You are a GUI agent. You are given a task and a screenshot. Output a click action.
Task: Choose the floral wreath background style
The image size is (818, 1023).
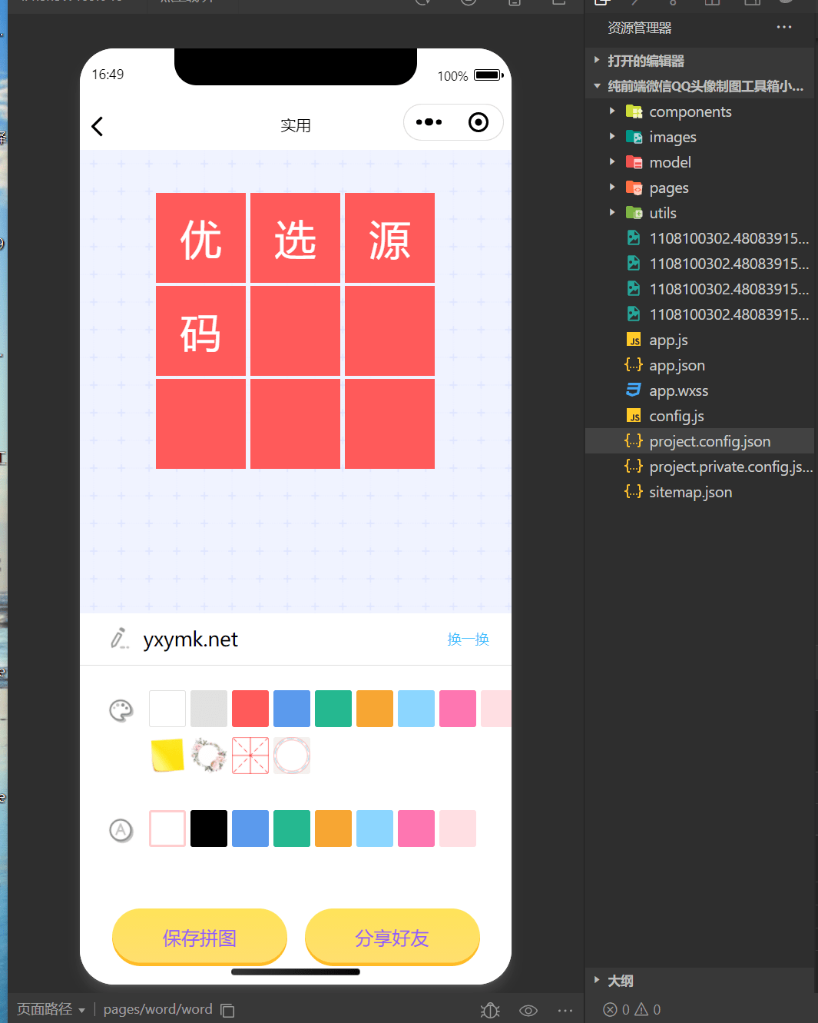tap(209, 756)
